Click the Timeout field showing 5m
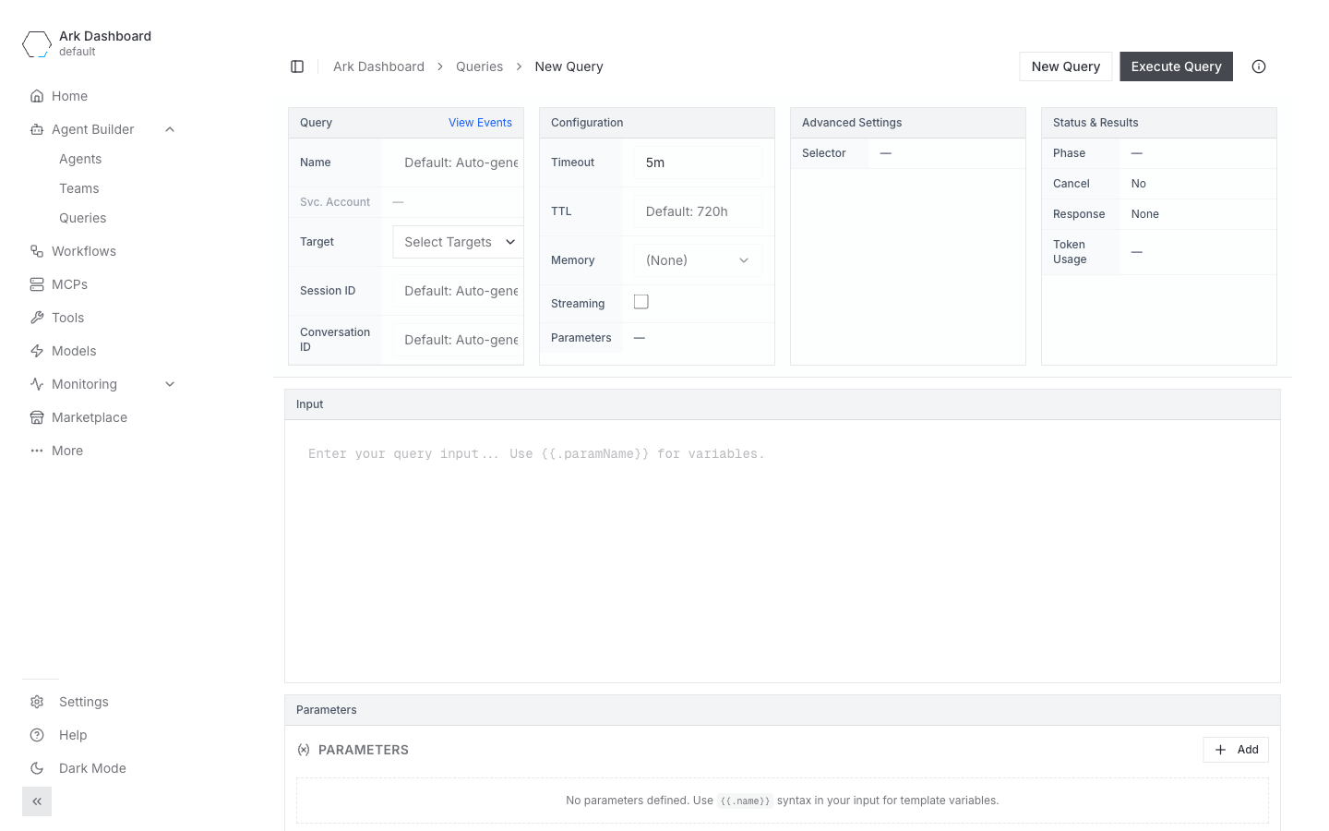This screenshot has width=1329, height=831. (699, 163)
